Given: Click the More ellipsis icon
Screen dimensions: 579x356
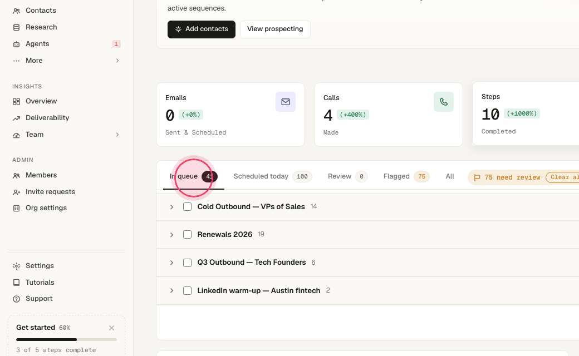Looking at the screenshot, I should pos(16,61).
